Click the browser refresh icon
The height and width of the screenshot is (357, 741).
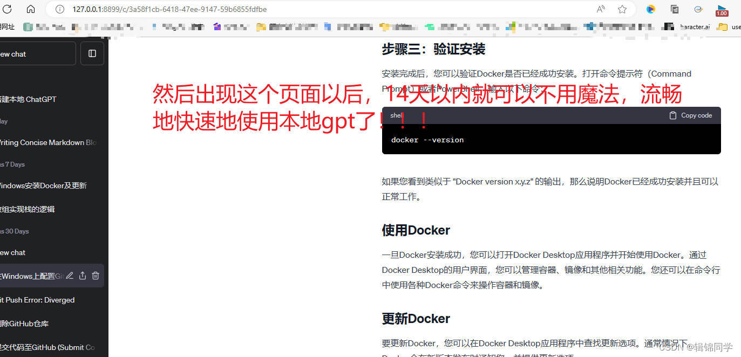pyautogui.click(x=8, y=9)
